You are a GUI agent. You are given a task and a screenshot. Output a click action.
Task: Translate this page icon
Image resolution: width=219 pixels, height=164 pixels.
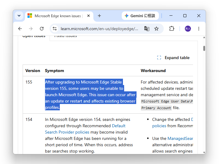pyautogui.click(x=147, y=29)
